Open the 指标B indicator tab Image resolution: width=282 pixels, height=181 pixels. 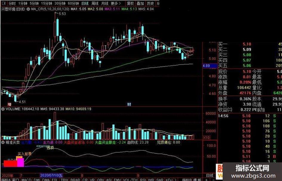[187, 180]
